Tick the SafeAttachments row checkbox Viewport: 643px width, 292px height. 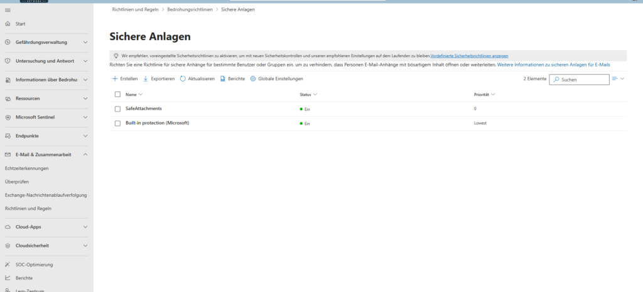click(x=117, y=109)
